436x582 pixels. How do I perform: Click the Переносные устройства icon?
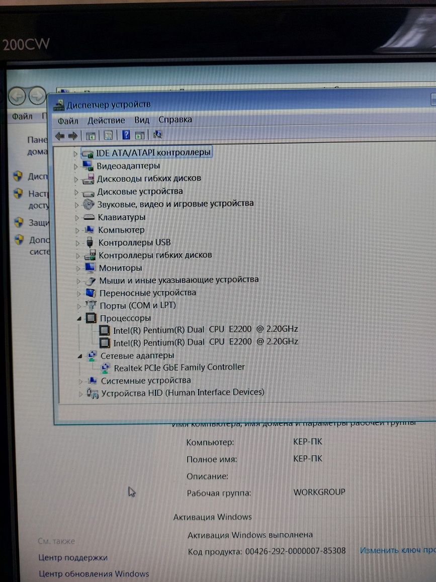91,293
